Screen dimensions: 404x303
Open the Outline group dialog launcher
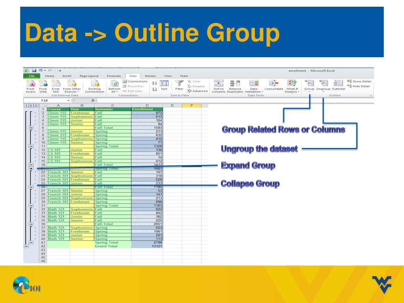coord(371,95)
